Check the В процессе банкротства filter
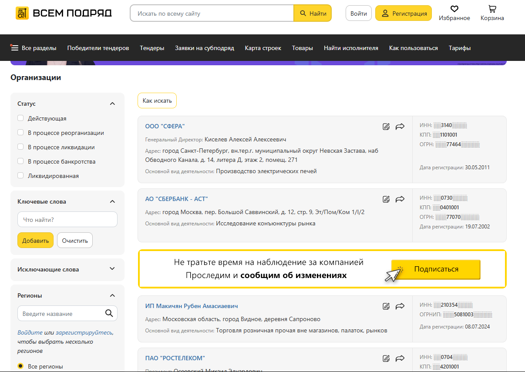525x372 pixels. (20, 161)
